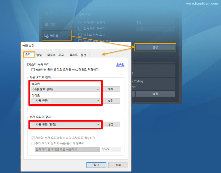The image size is (221, 173).
Task: Click the Shift+F12 hotkey field in Bandicam
Action: [155, 29]
